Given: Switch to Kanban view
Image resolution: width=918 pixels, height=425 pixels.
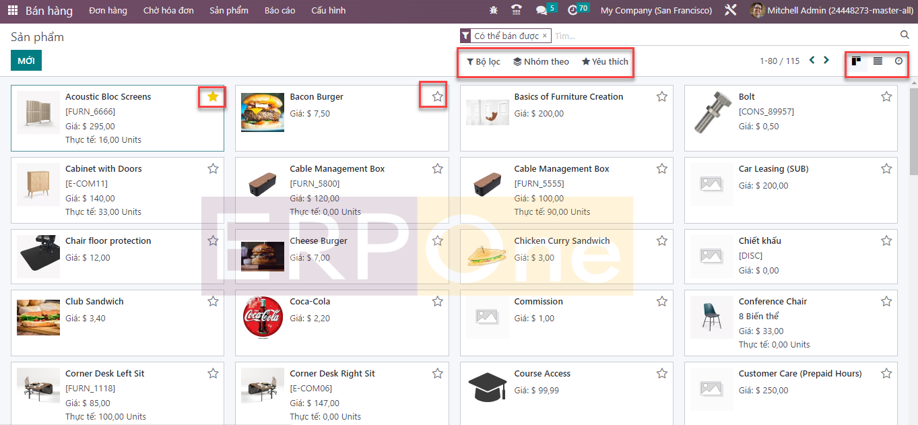Looking at the screenshot, I should 856,61.
